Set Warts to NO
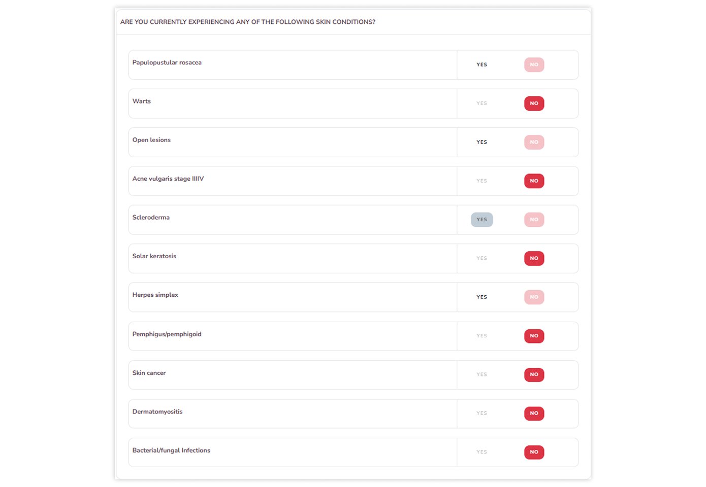 click(x=534, y=103)
